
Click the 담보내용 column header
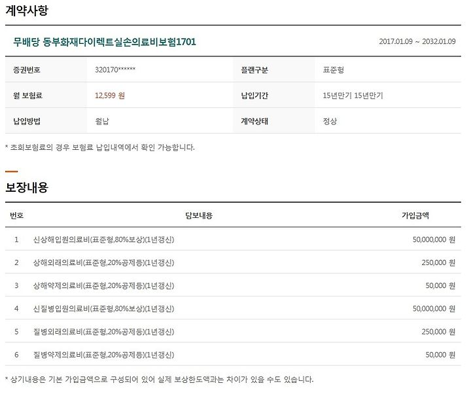(199, 215)
